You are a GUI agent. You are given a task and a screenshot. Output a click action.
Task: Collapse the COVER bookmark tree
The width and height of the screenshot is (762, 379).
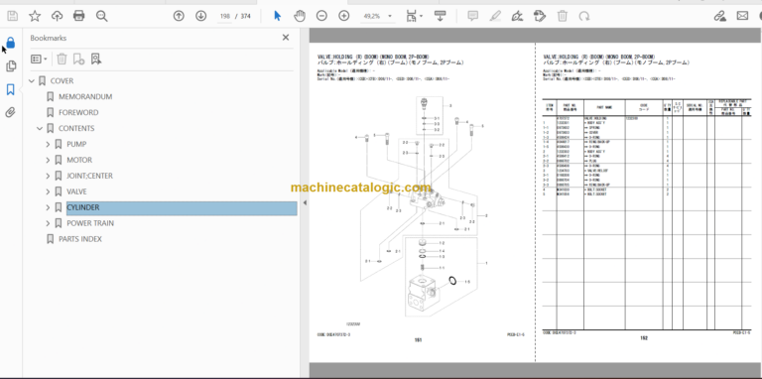32,80
